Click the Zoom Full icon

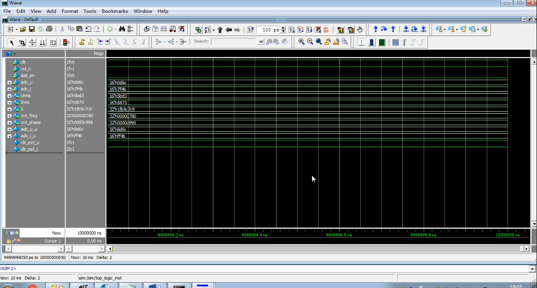[319, 42]
